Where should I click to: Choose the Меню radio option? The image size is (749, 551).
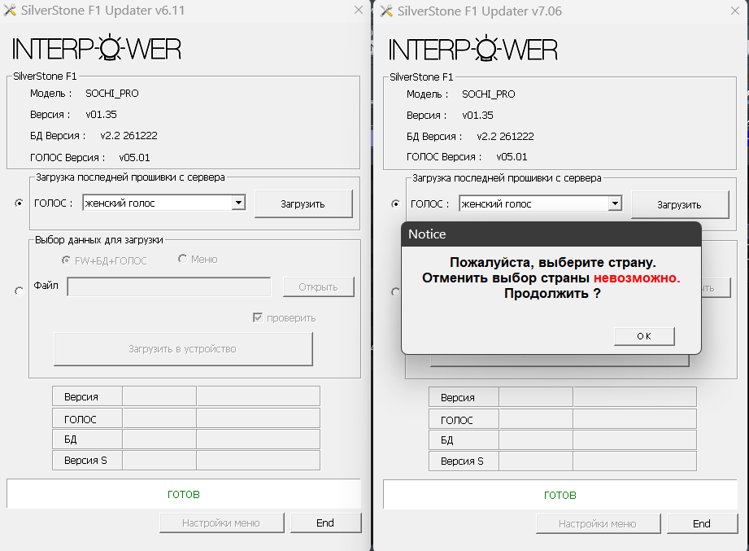(183, 259)
